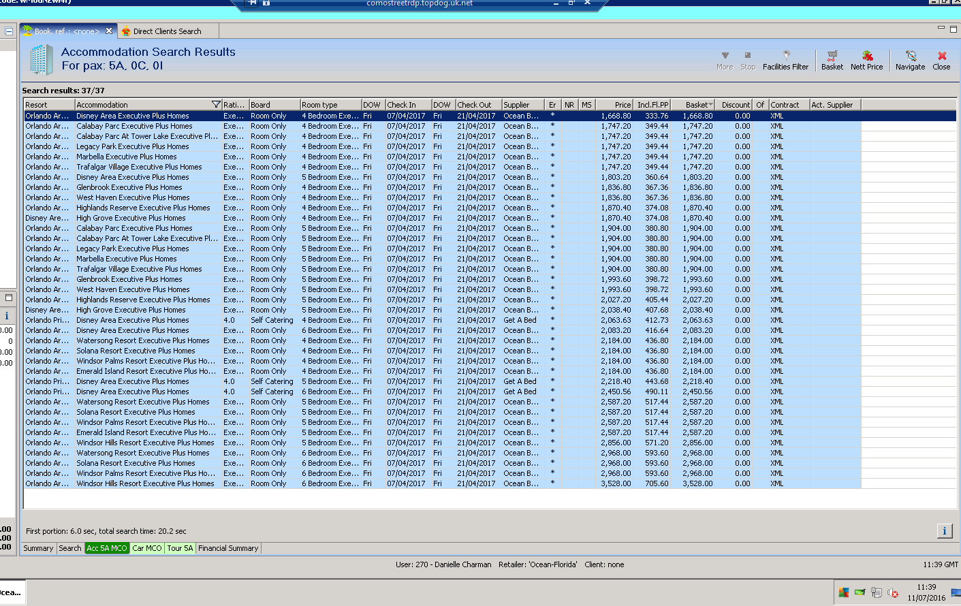This screenshot has height=606, width=961.
Task: Click the red Close toolbar button
Action: 941,60
